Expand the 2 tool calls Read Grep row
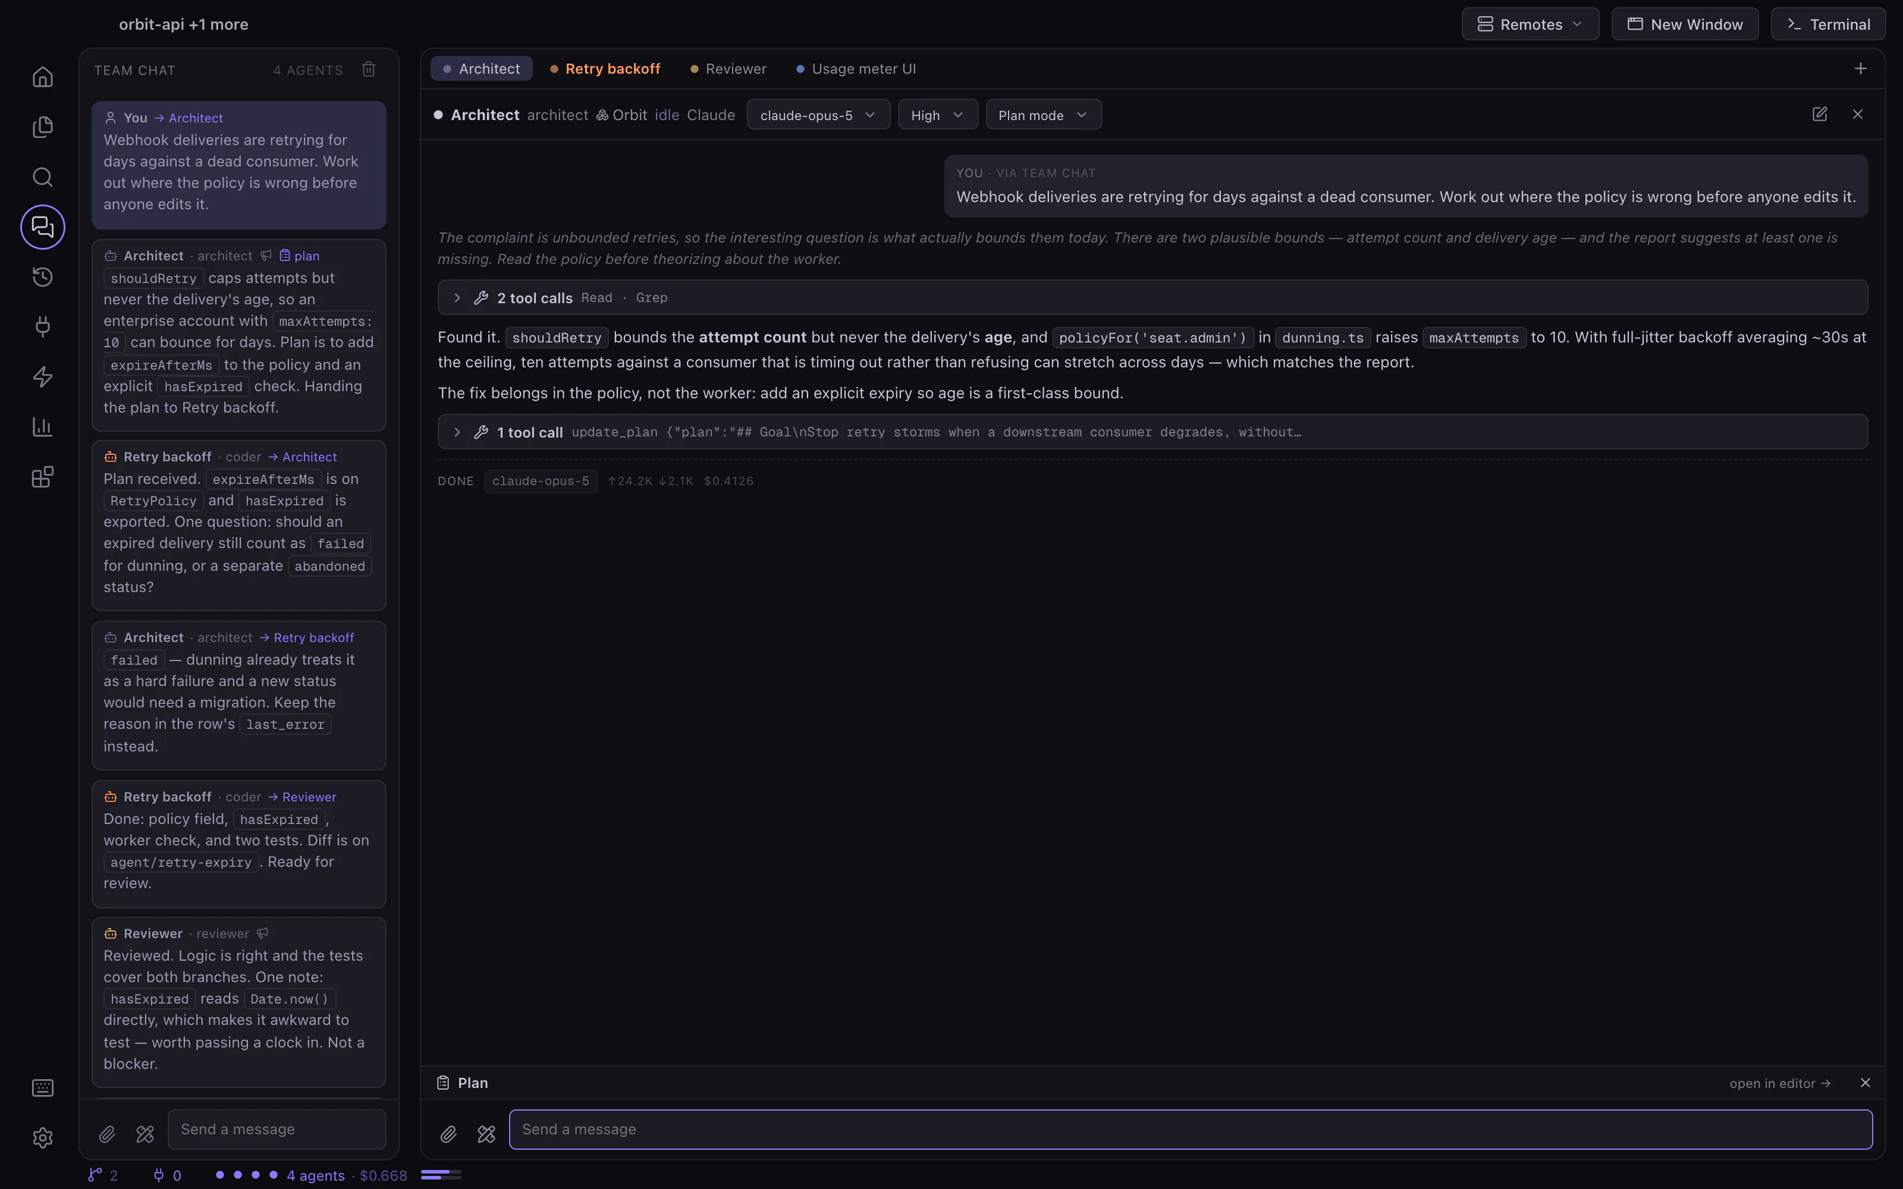The width and height of the screenshot is (1903, 1189). pyautogui.click(x=1152, y=298)
